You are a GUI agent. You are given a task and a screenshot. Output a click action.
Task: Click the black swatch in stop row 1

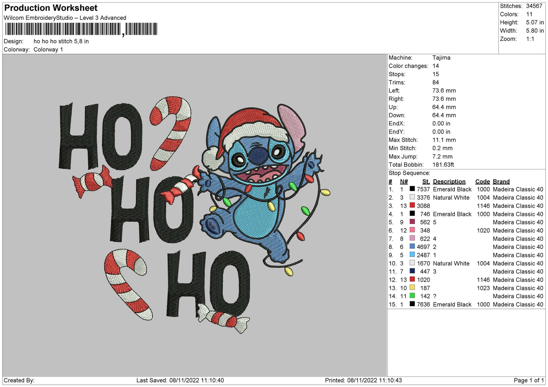click(x=412, y=189)
